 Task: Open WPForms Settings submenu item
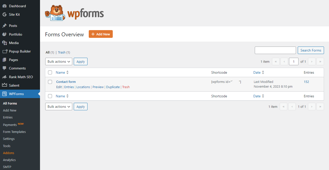click(x=9, y=139)
